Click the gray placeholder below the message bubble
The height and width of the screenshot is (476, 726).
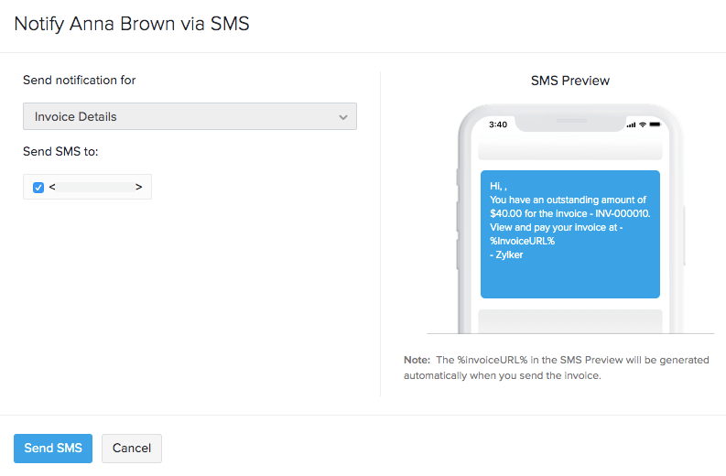569,320
